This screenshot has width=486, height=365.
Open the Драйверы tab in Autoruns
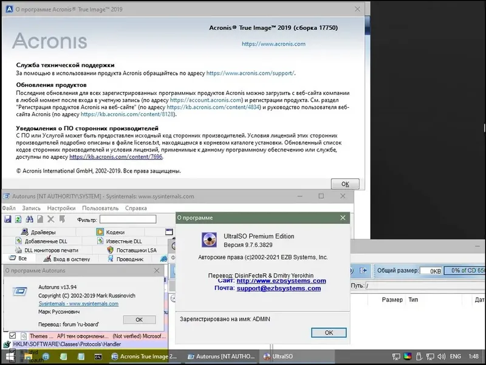(43, 231)
